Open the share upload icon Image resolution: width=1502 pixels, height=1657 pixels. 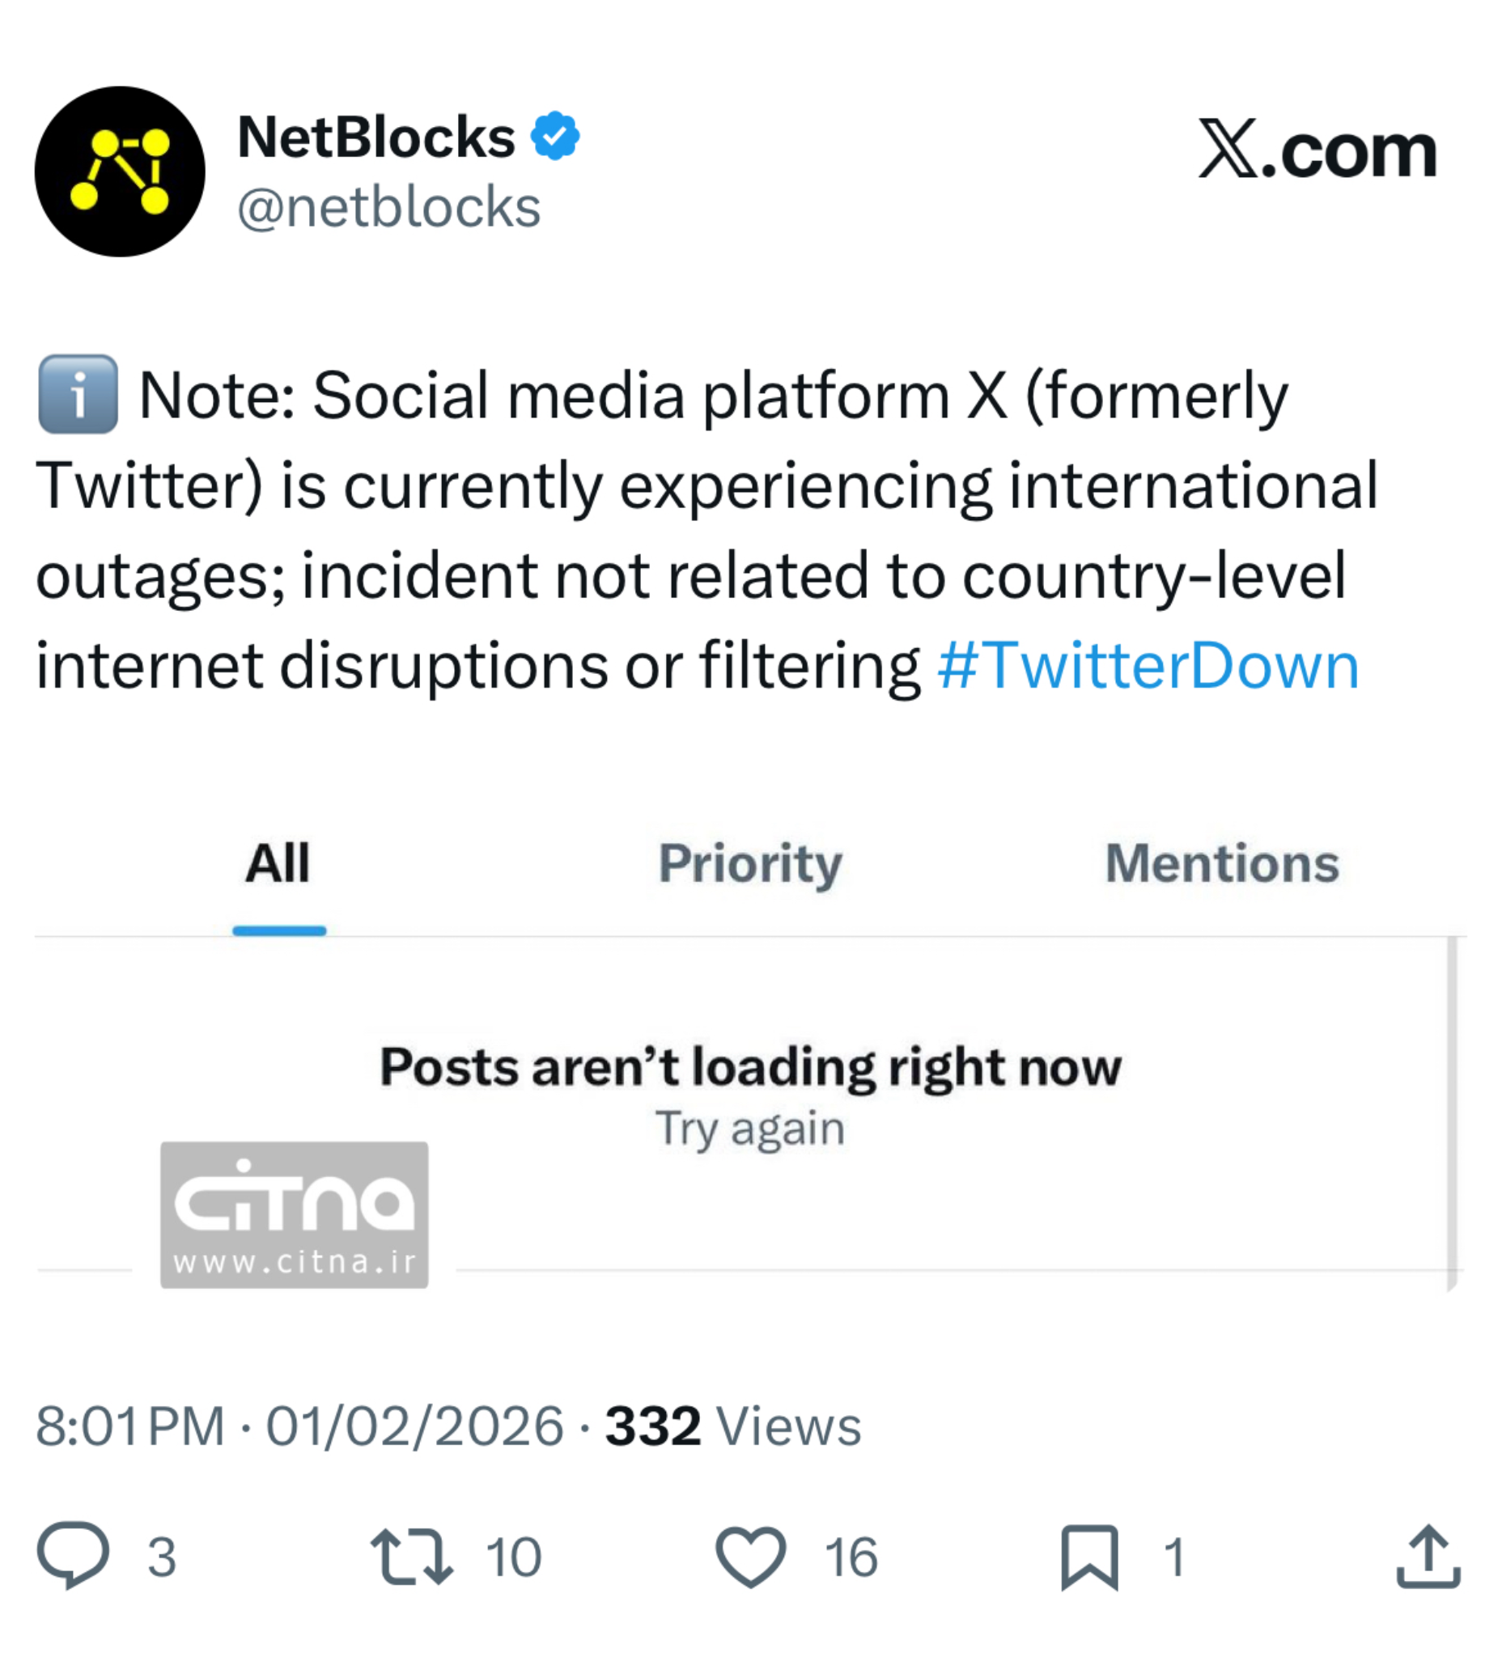1428,1556
